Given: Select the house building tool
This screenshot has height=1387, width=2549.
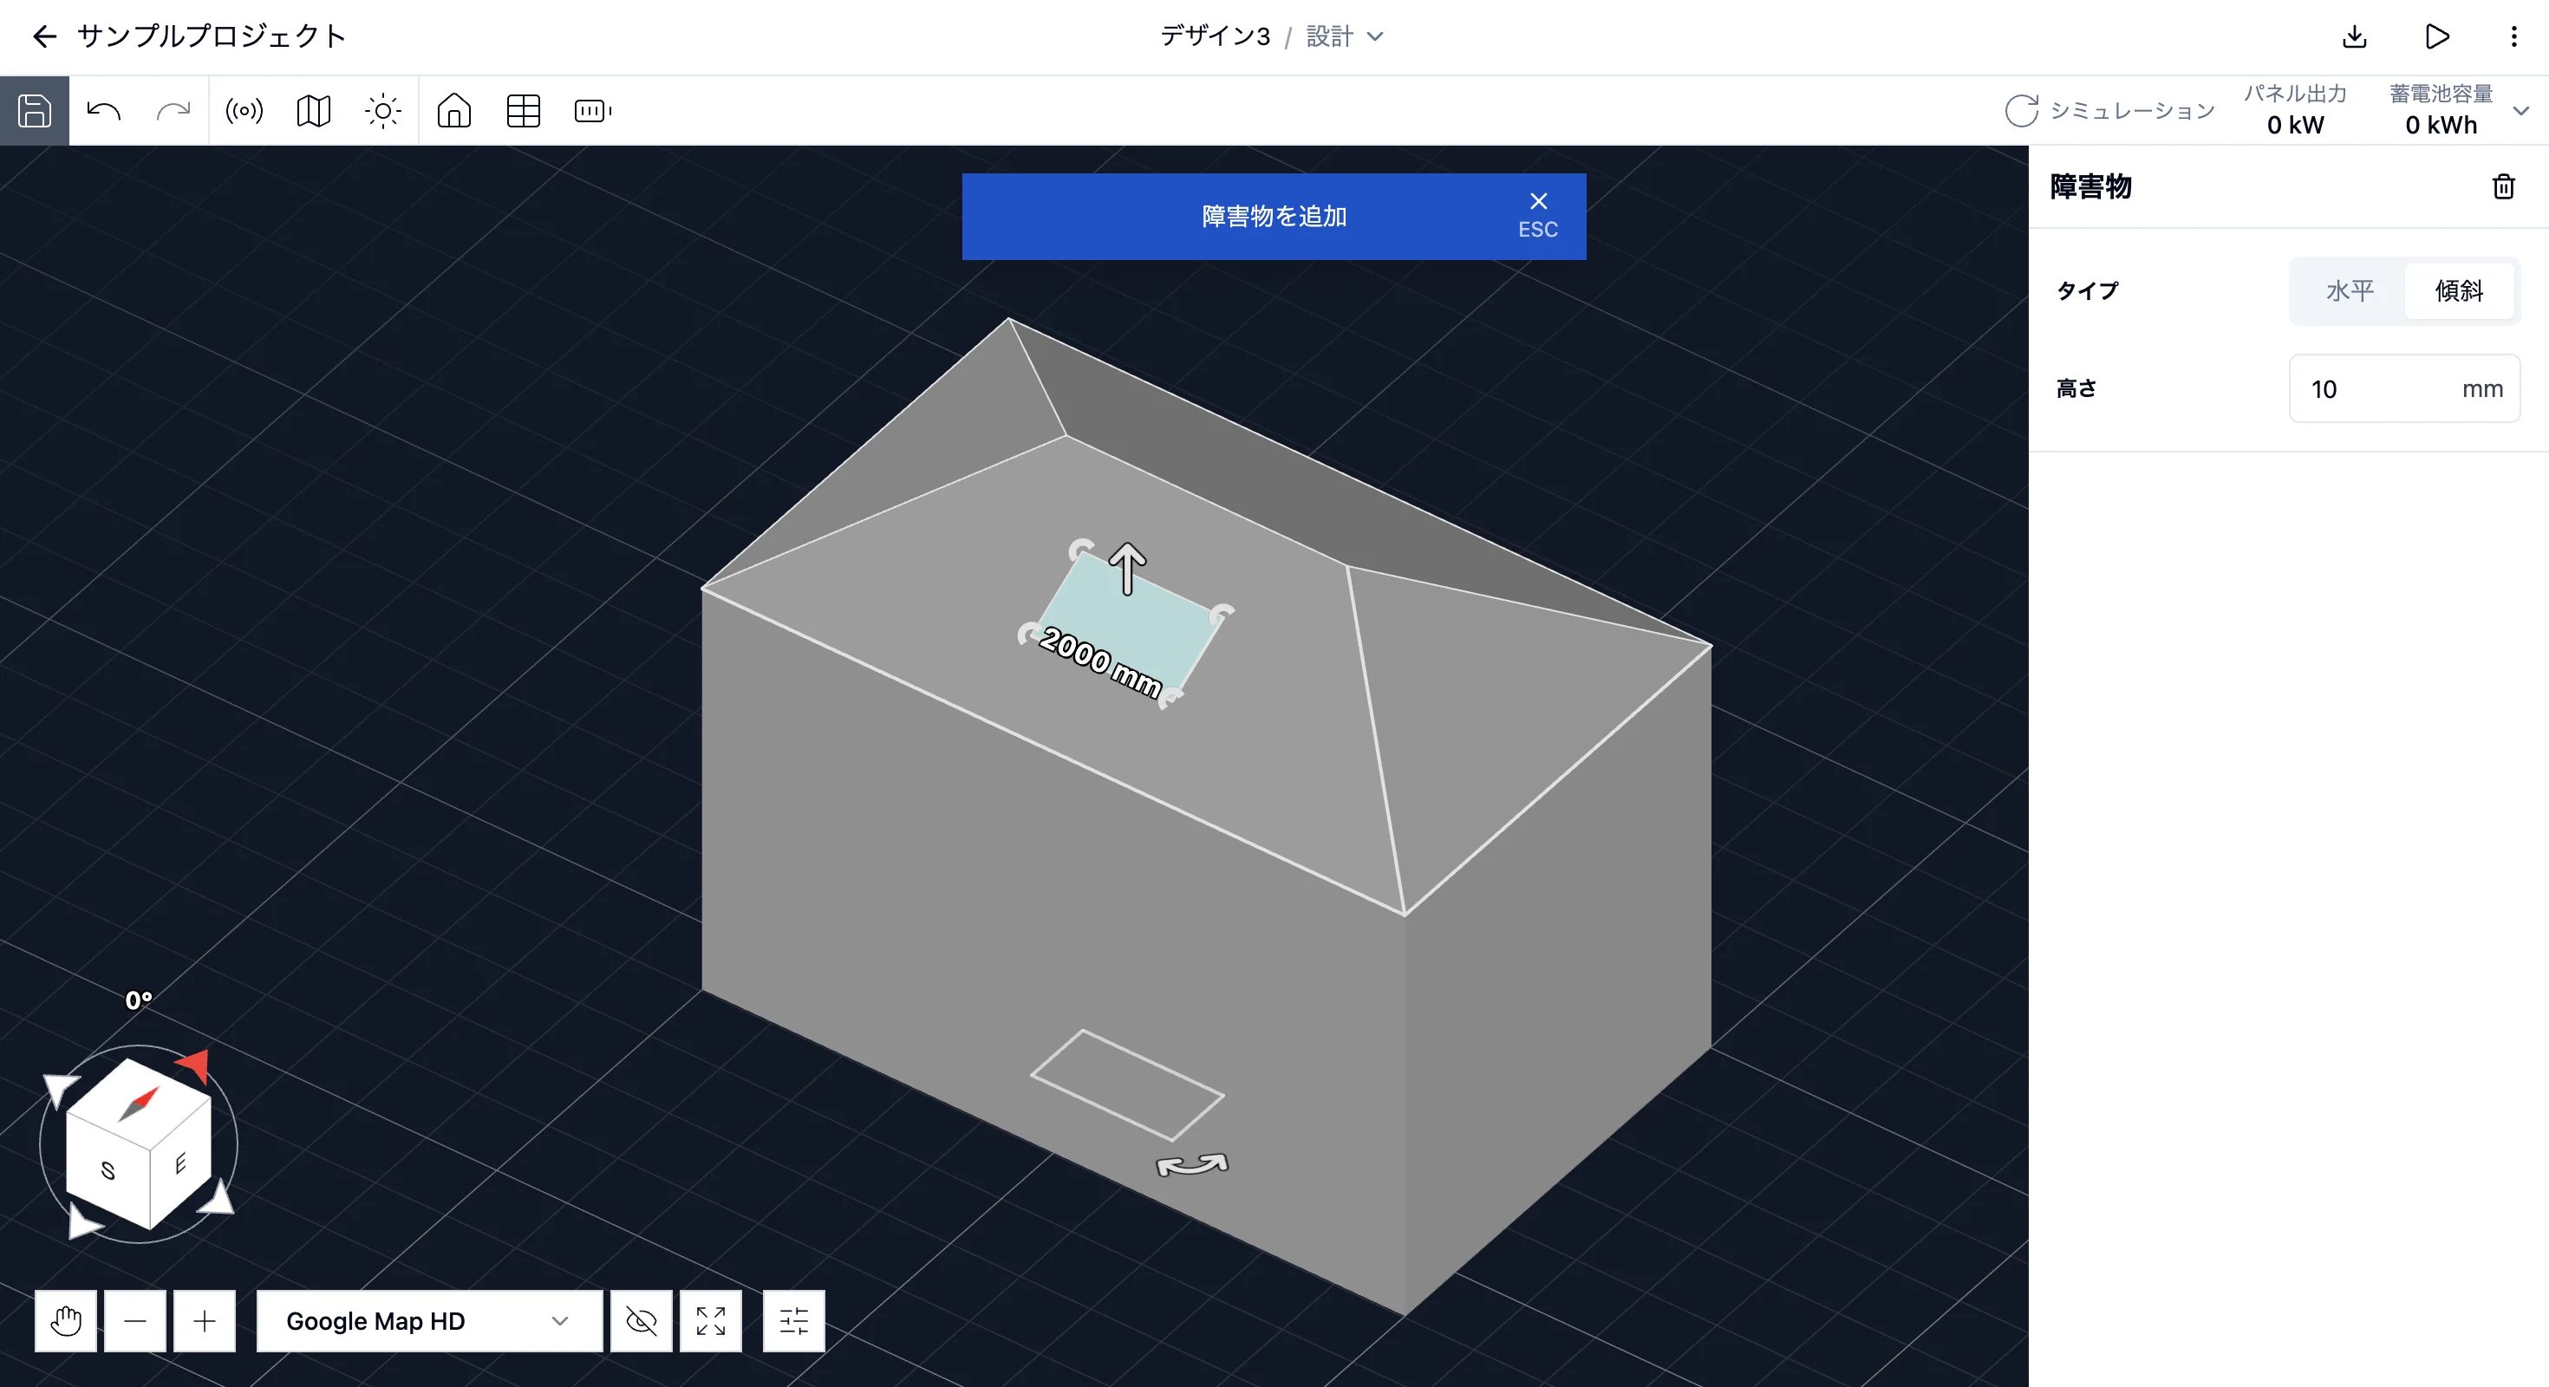Looking at the screenshot, I should 454,111.
